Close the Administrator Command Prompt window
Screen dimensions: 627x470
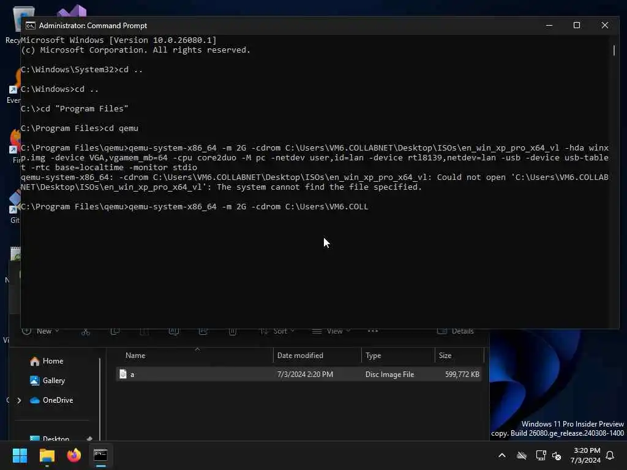(604, 25)
